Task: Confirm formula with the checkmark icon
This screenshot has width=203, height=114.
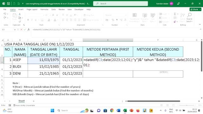Action: 25,29
